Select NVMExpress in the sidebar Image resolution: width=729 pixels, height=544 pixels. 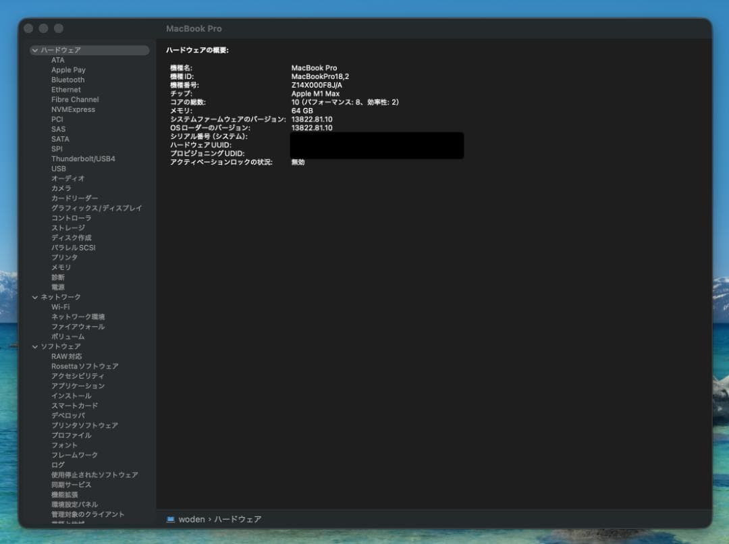pyautogui.click(x=74, y=110)
